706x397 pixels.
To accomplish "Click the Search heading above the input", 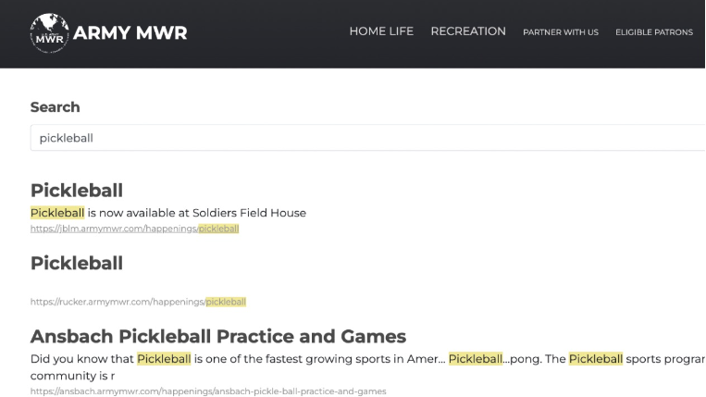I will click(x=56, y=107).
